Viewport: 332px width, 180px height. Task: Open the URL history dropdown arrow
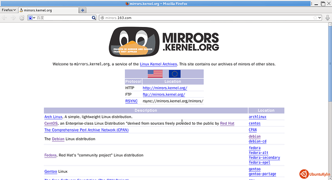click(319, 18)
